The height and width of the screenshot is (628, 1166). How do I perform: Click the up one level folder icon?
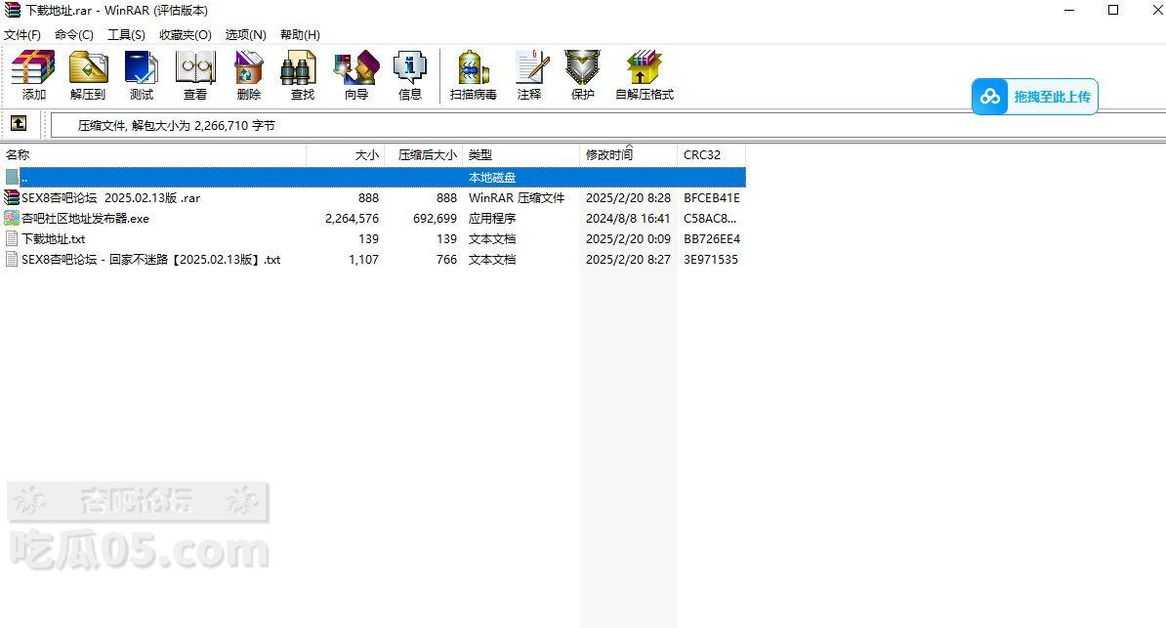[19, 123]
